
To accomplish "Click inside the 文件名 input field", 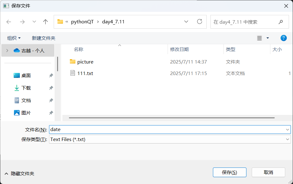I will [x=124, y=129].
